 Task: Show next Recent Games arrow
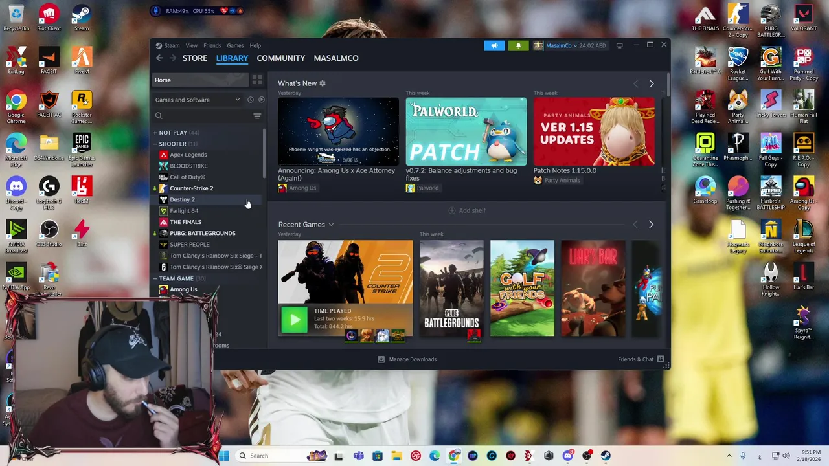pyautogui.click(x=651, y=225)
